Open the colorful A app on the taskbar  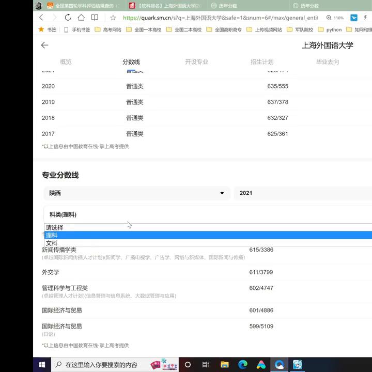[x=261, y=364]
